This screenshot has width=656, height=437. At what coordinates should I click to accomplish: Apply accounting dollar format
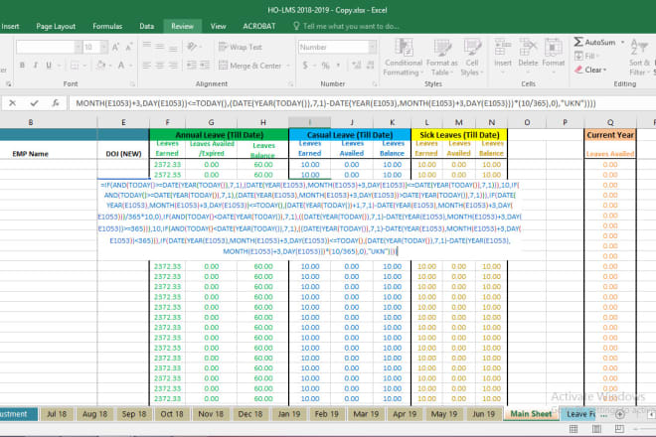coord(305,66)
